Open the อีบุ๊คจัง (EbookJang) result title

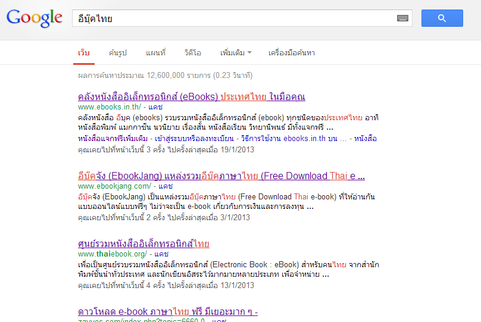pos(221,176)
